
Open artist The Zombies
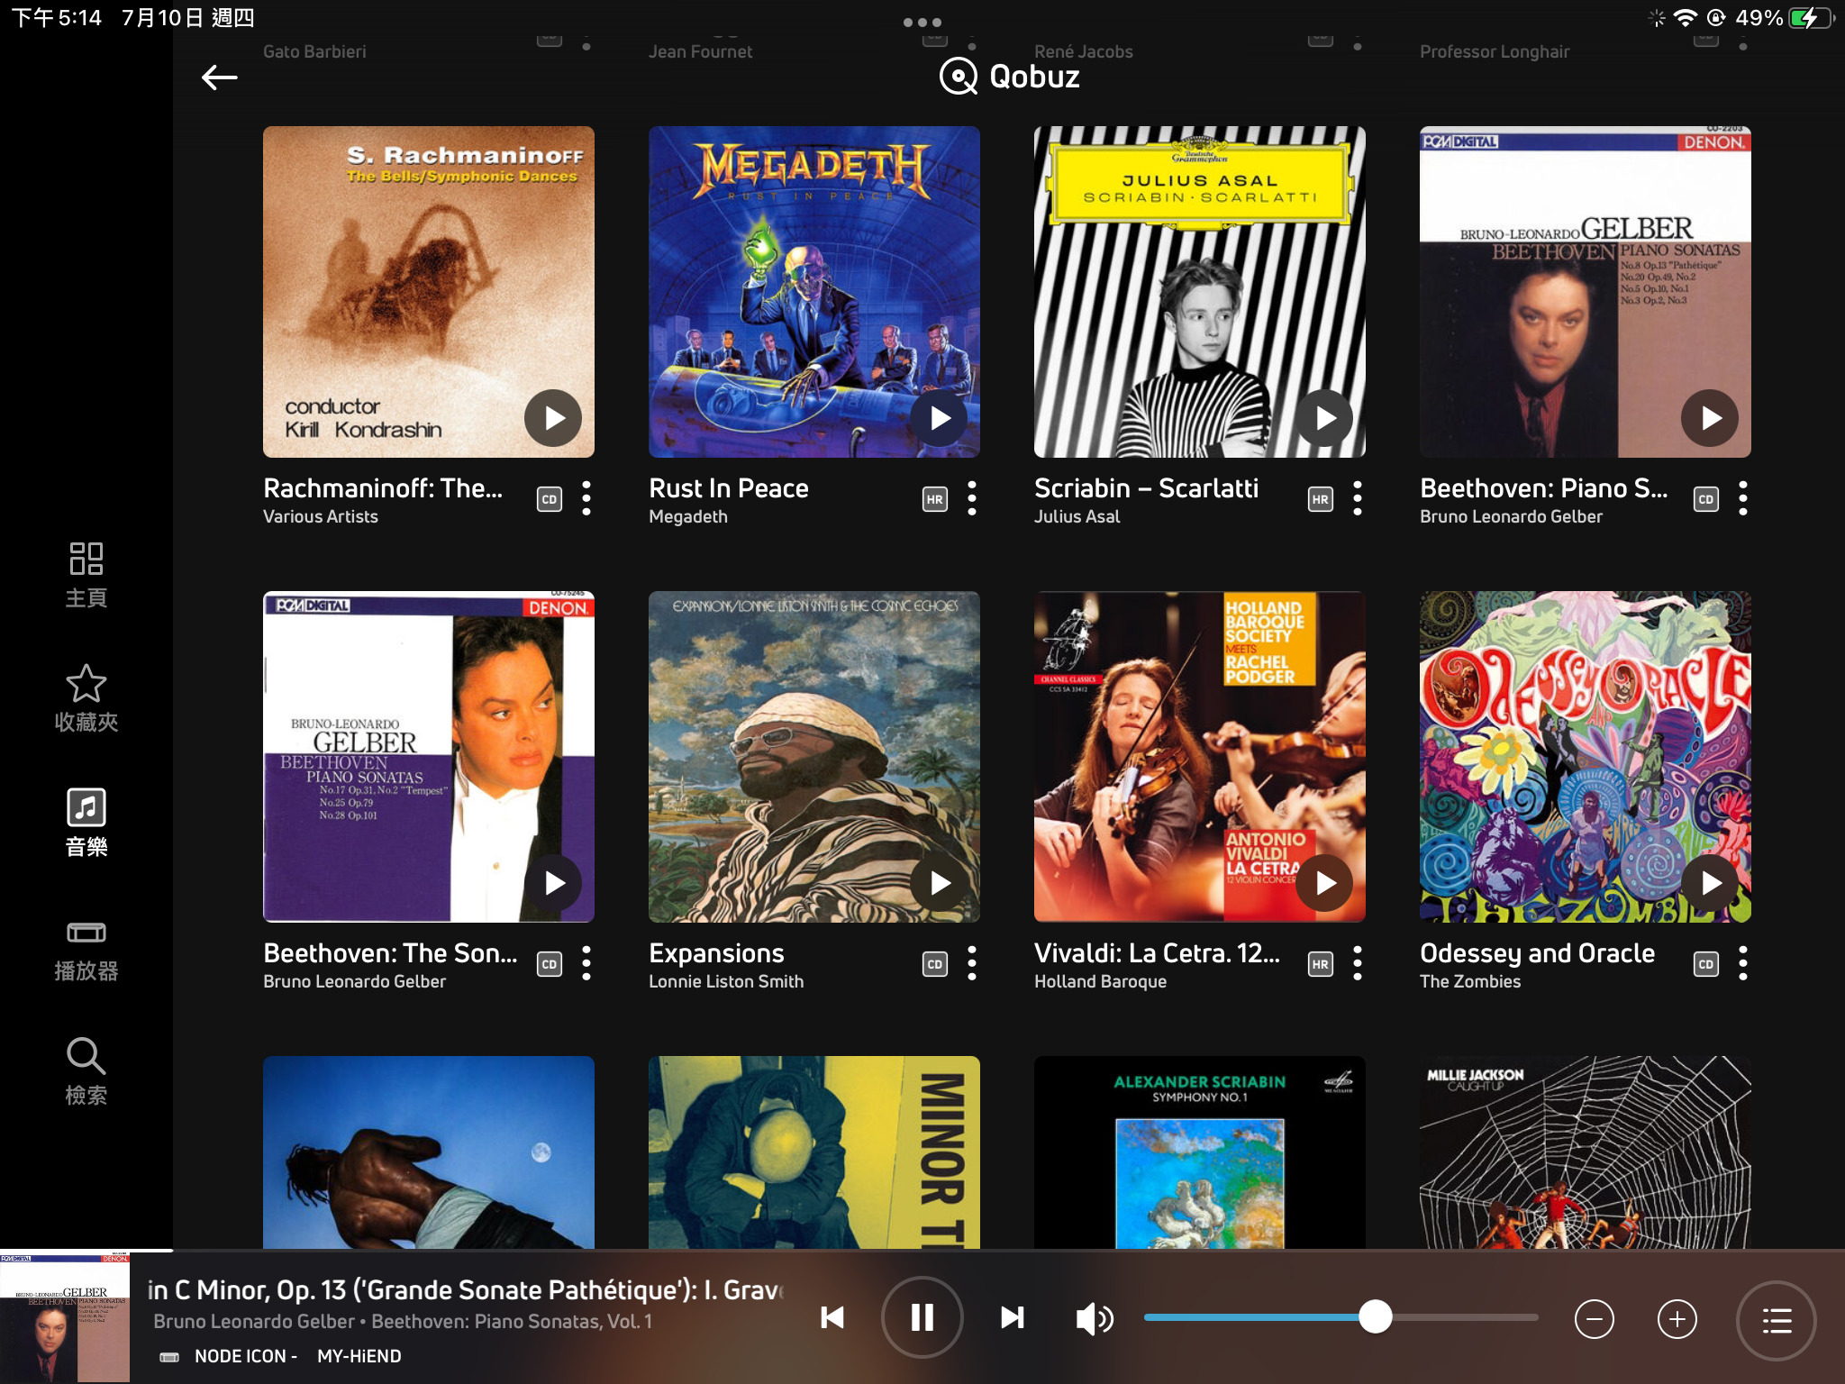[x=1470, y=982]
